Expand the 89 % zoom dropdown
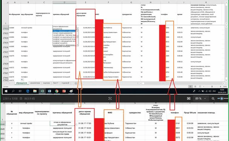The width and height of the screenshot is (229, 141). 205,99
